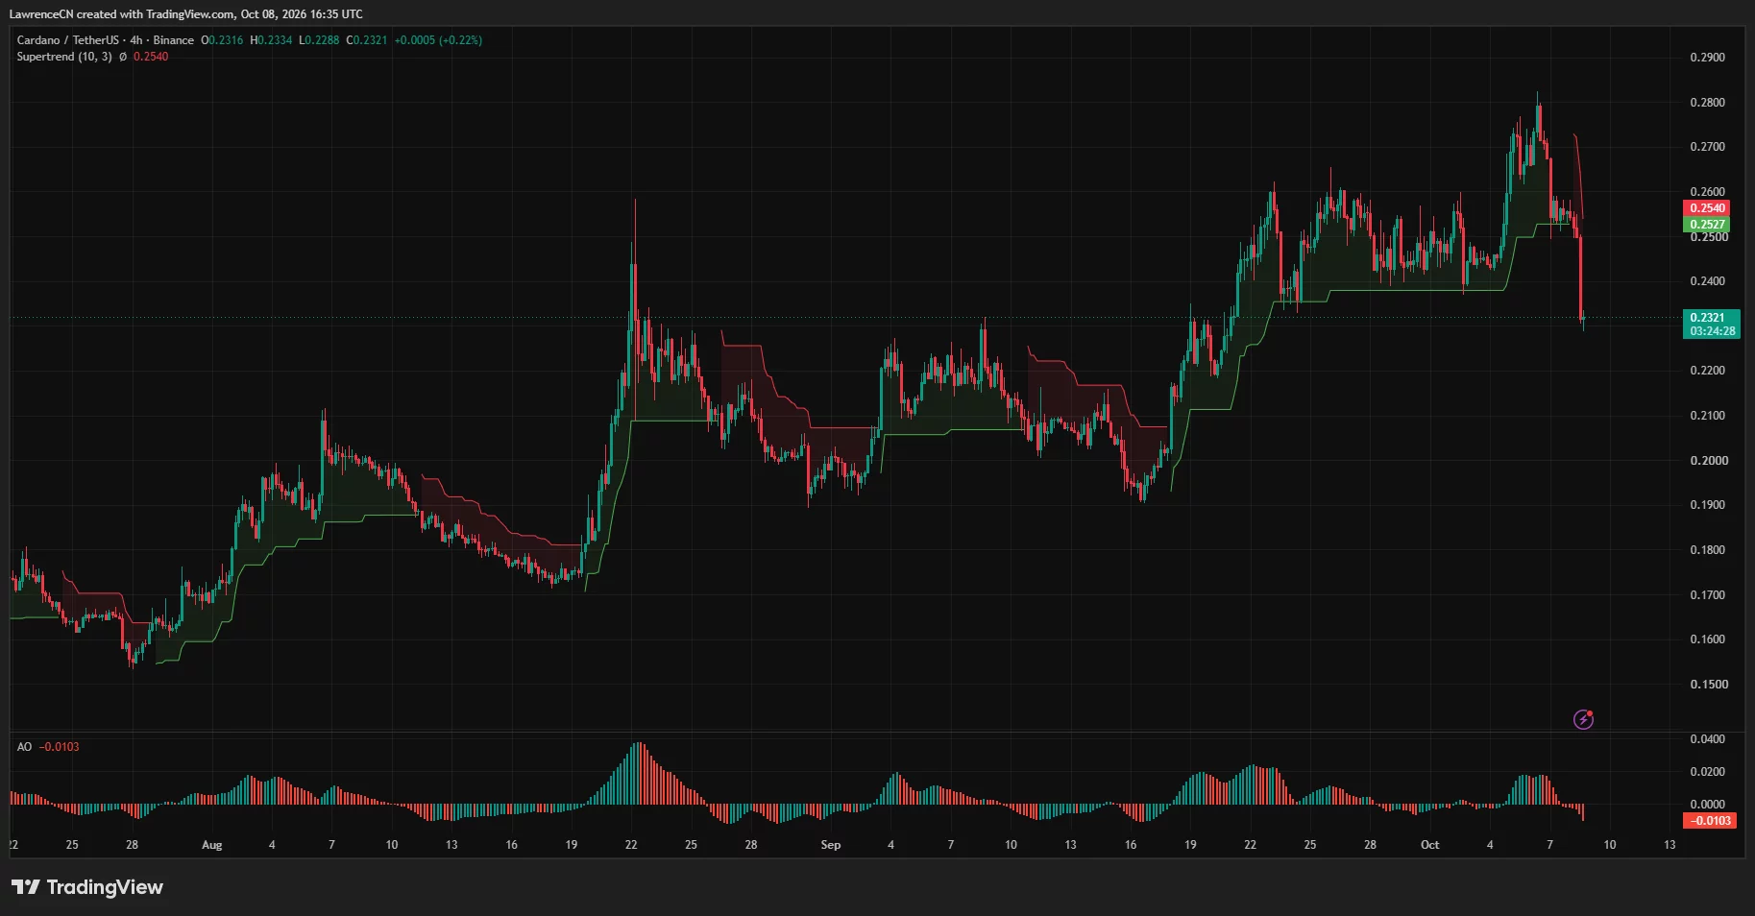Click the AO indicator label
Screen dimensions: 1755x916
click(24, 747)
